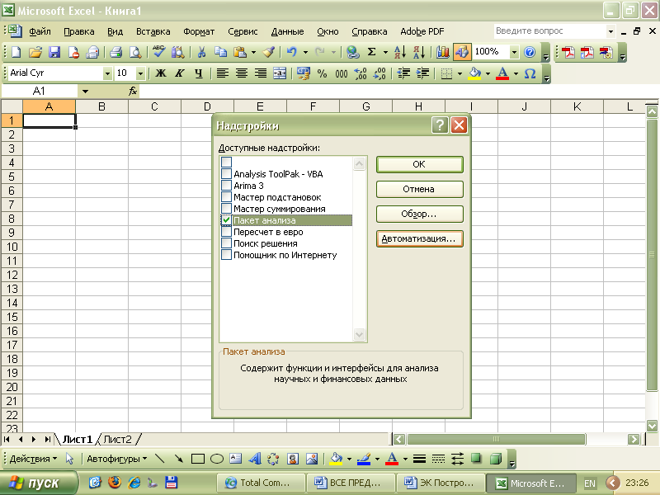The width and height of the screenshot is (660, 495).
Task: Check Пересчет в евро add-in
Action: [x=226, y=232]
